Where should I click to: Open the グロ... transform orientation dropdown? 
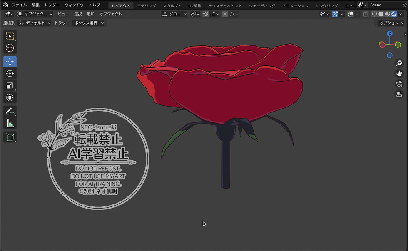point(174,14)
